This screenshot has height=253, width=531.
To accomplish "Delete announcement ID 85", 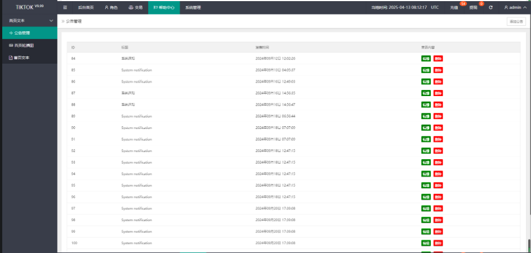I will (x=438, y=70).
